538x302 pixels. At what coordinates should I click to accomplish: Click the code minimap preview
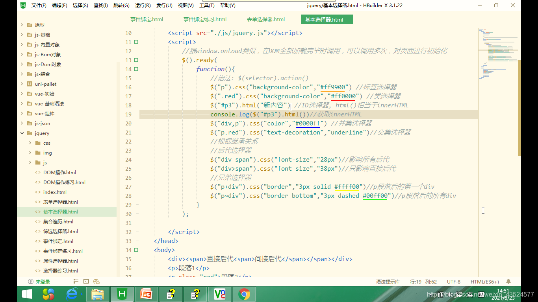(497, 53)
